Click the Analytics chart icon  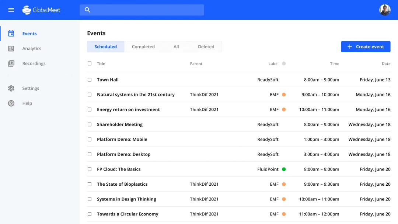point(11,49)
